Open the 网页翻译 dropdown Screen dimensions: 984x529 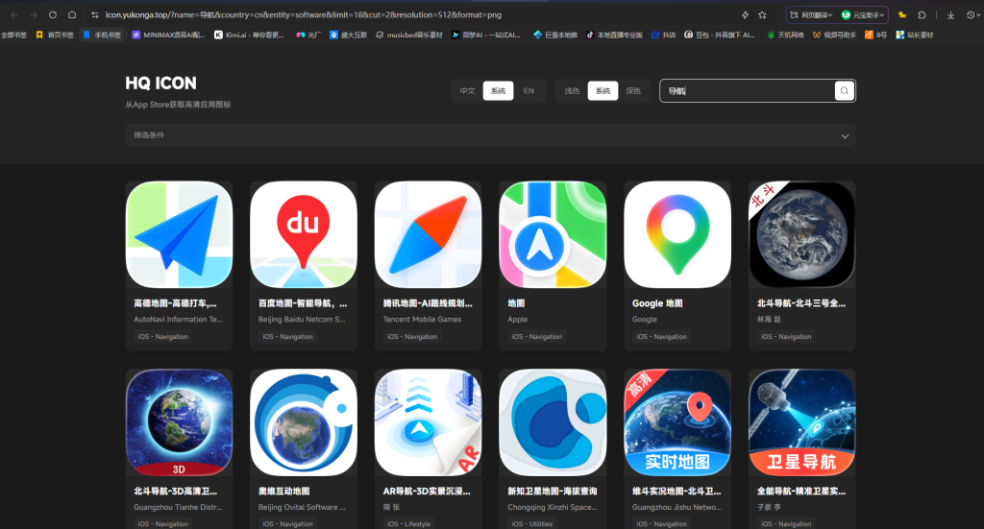(811, 14)
